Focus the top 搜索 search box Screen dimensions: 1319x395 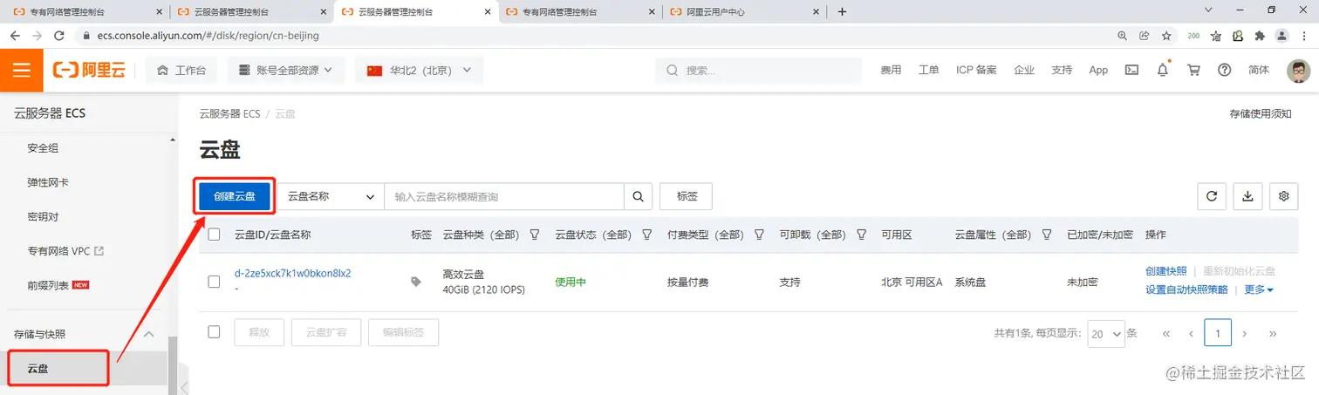pos(758,71)
